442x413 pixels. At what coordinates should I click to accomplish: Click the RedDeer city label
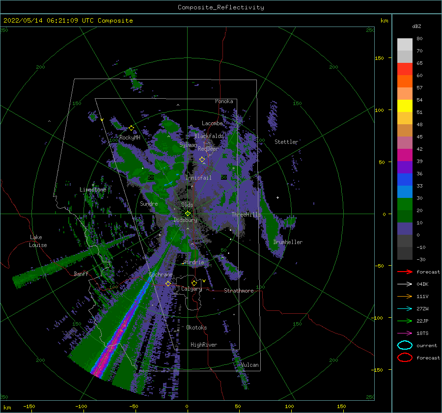pyautogui.click(x=208, y=149)
